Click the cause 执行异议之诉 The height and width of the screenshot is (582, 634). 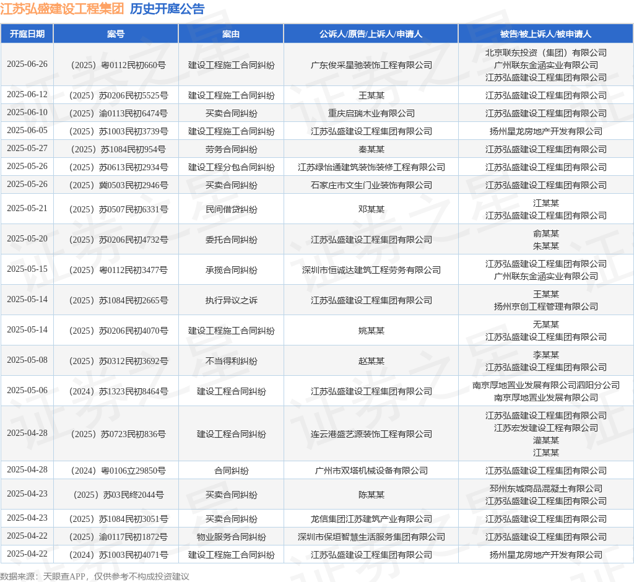(x=231, y=300)
